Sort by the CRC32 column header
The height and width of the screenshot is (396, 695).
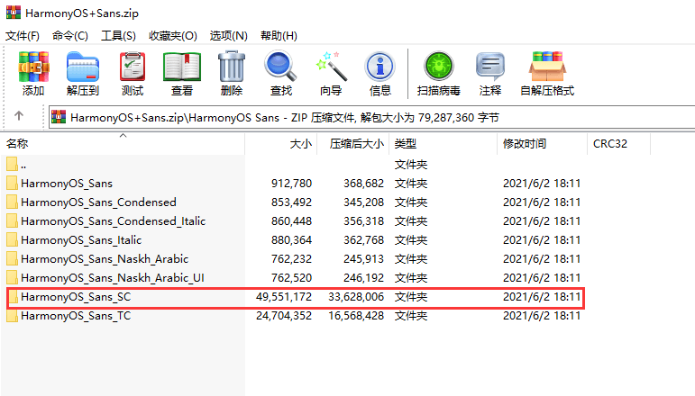pyautogui.click(x=618, y=144)
